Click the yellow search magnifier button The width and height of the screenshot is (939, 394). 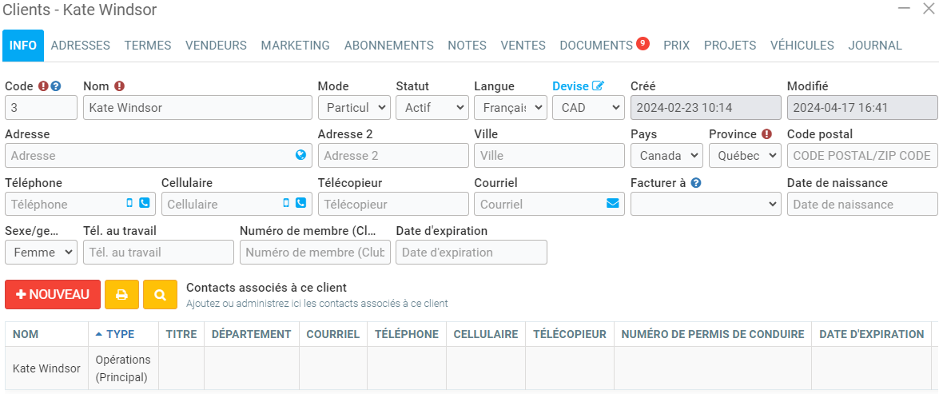[160, 294]
